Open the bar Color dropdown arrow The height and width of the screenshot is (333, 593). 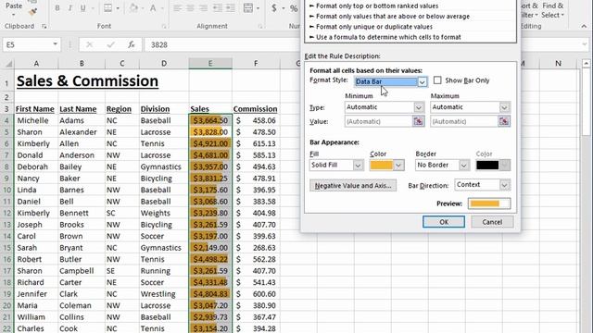coord(398,165)
